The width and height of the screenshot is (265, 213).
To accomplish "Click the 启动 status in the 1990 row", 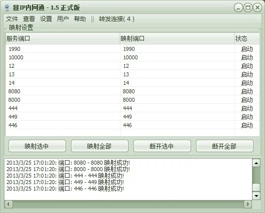I will (246, 49).
